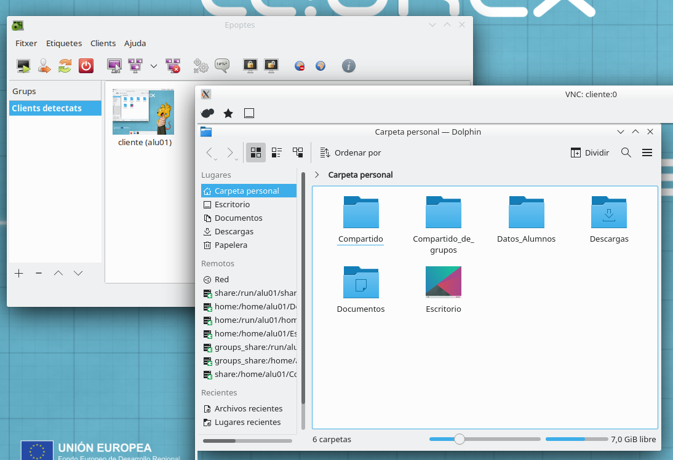Click the Shut down clients power icon
This screenshot has height=460, width=673.
tap(86, 65)
